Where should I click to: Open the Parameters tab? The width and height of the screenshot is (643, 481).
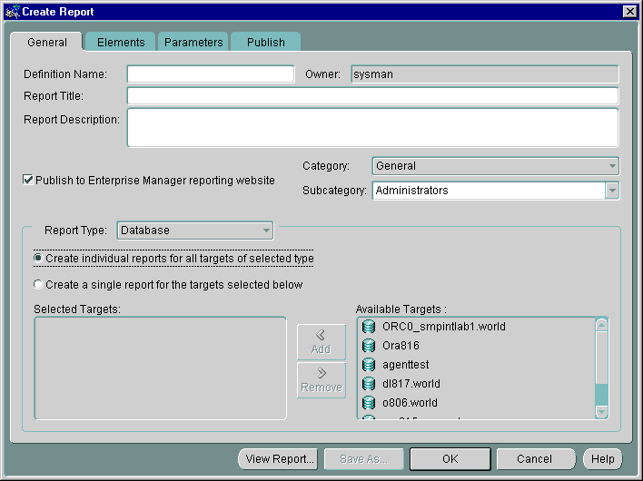pyautogui.click(x=193, y=43)
